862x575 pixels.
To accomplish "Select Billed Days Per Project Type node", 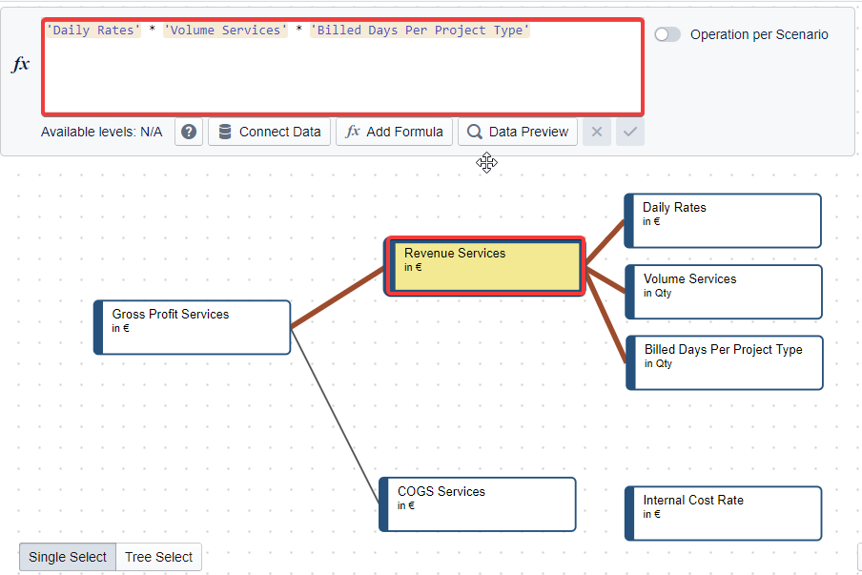I will tap(725, 362).
